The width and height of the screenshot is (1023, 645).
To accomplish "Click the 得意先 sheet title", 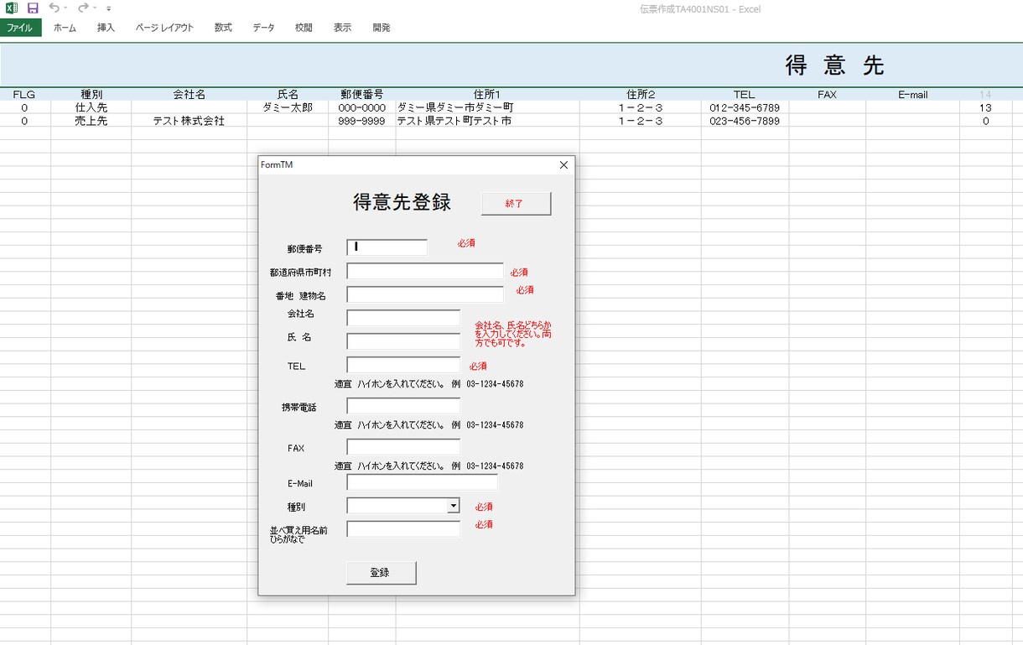I will 834,65.
